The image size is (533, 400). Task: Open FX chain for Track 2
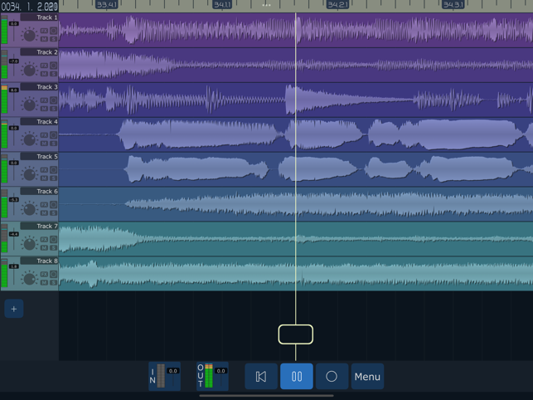44,66
